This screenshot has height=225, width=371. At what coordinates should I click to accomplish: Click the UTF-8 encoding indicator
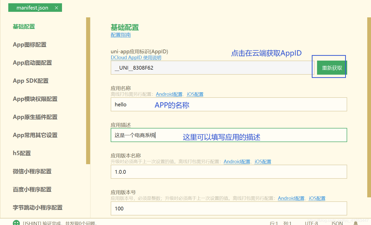coord(311,223)
